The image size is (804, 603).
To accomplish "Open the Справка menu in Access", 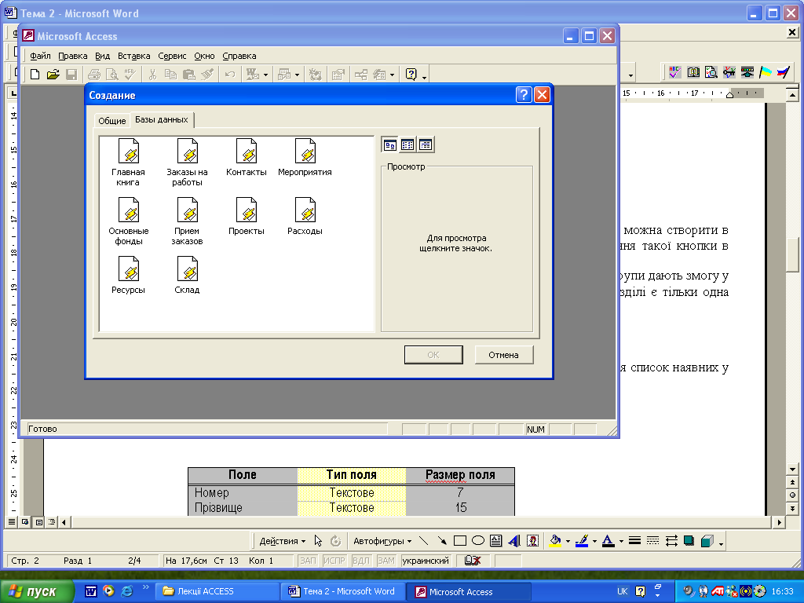I will [239, 56].
